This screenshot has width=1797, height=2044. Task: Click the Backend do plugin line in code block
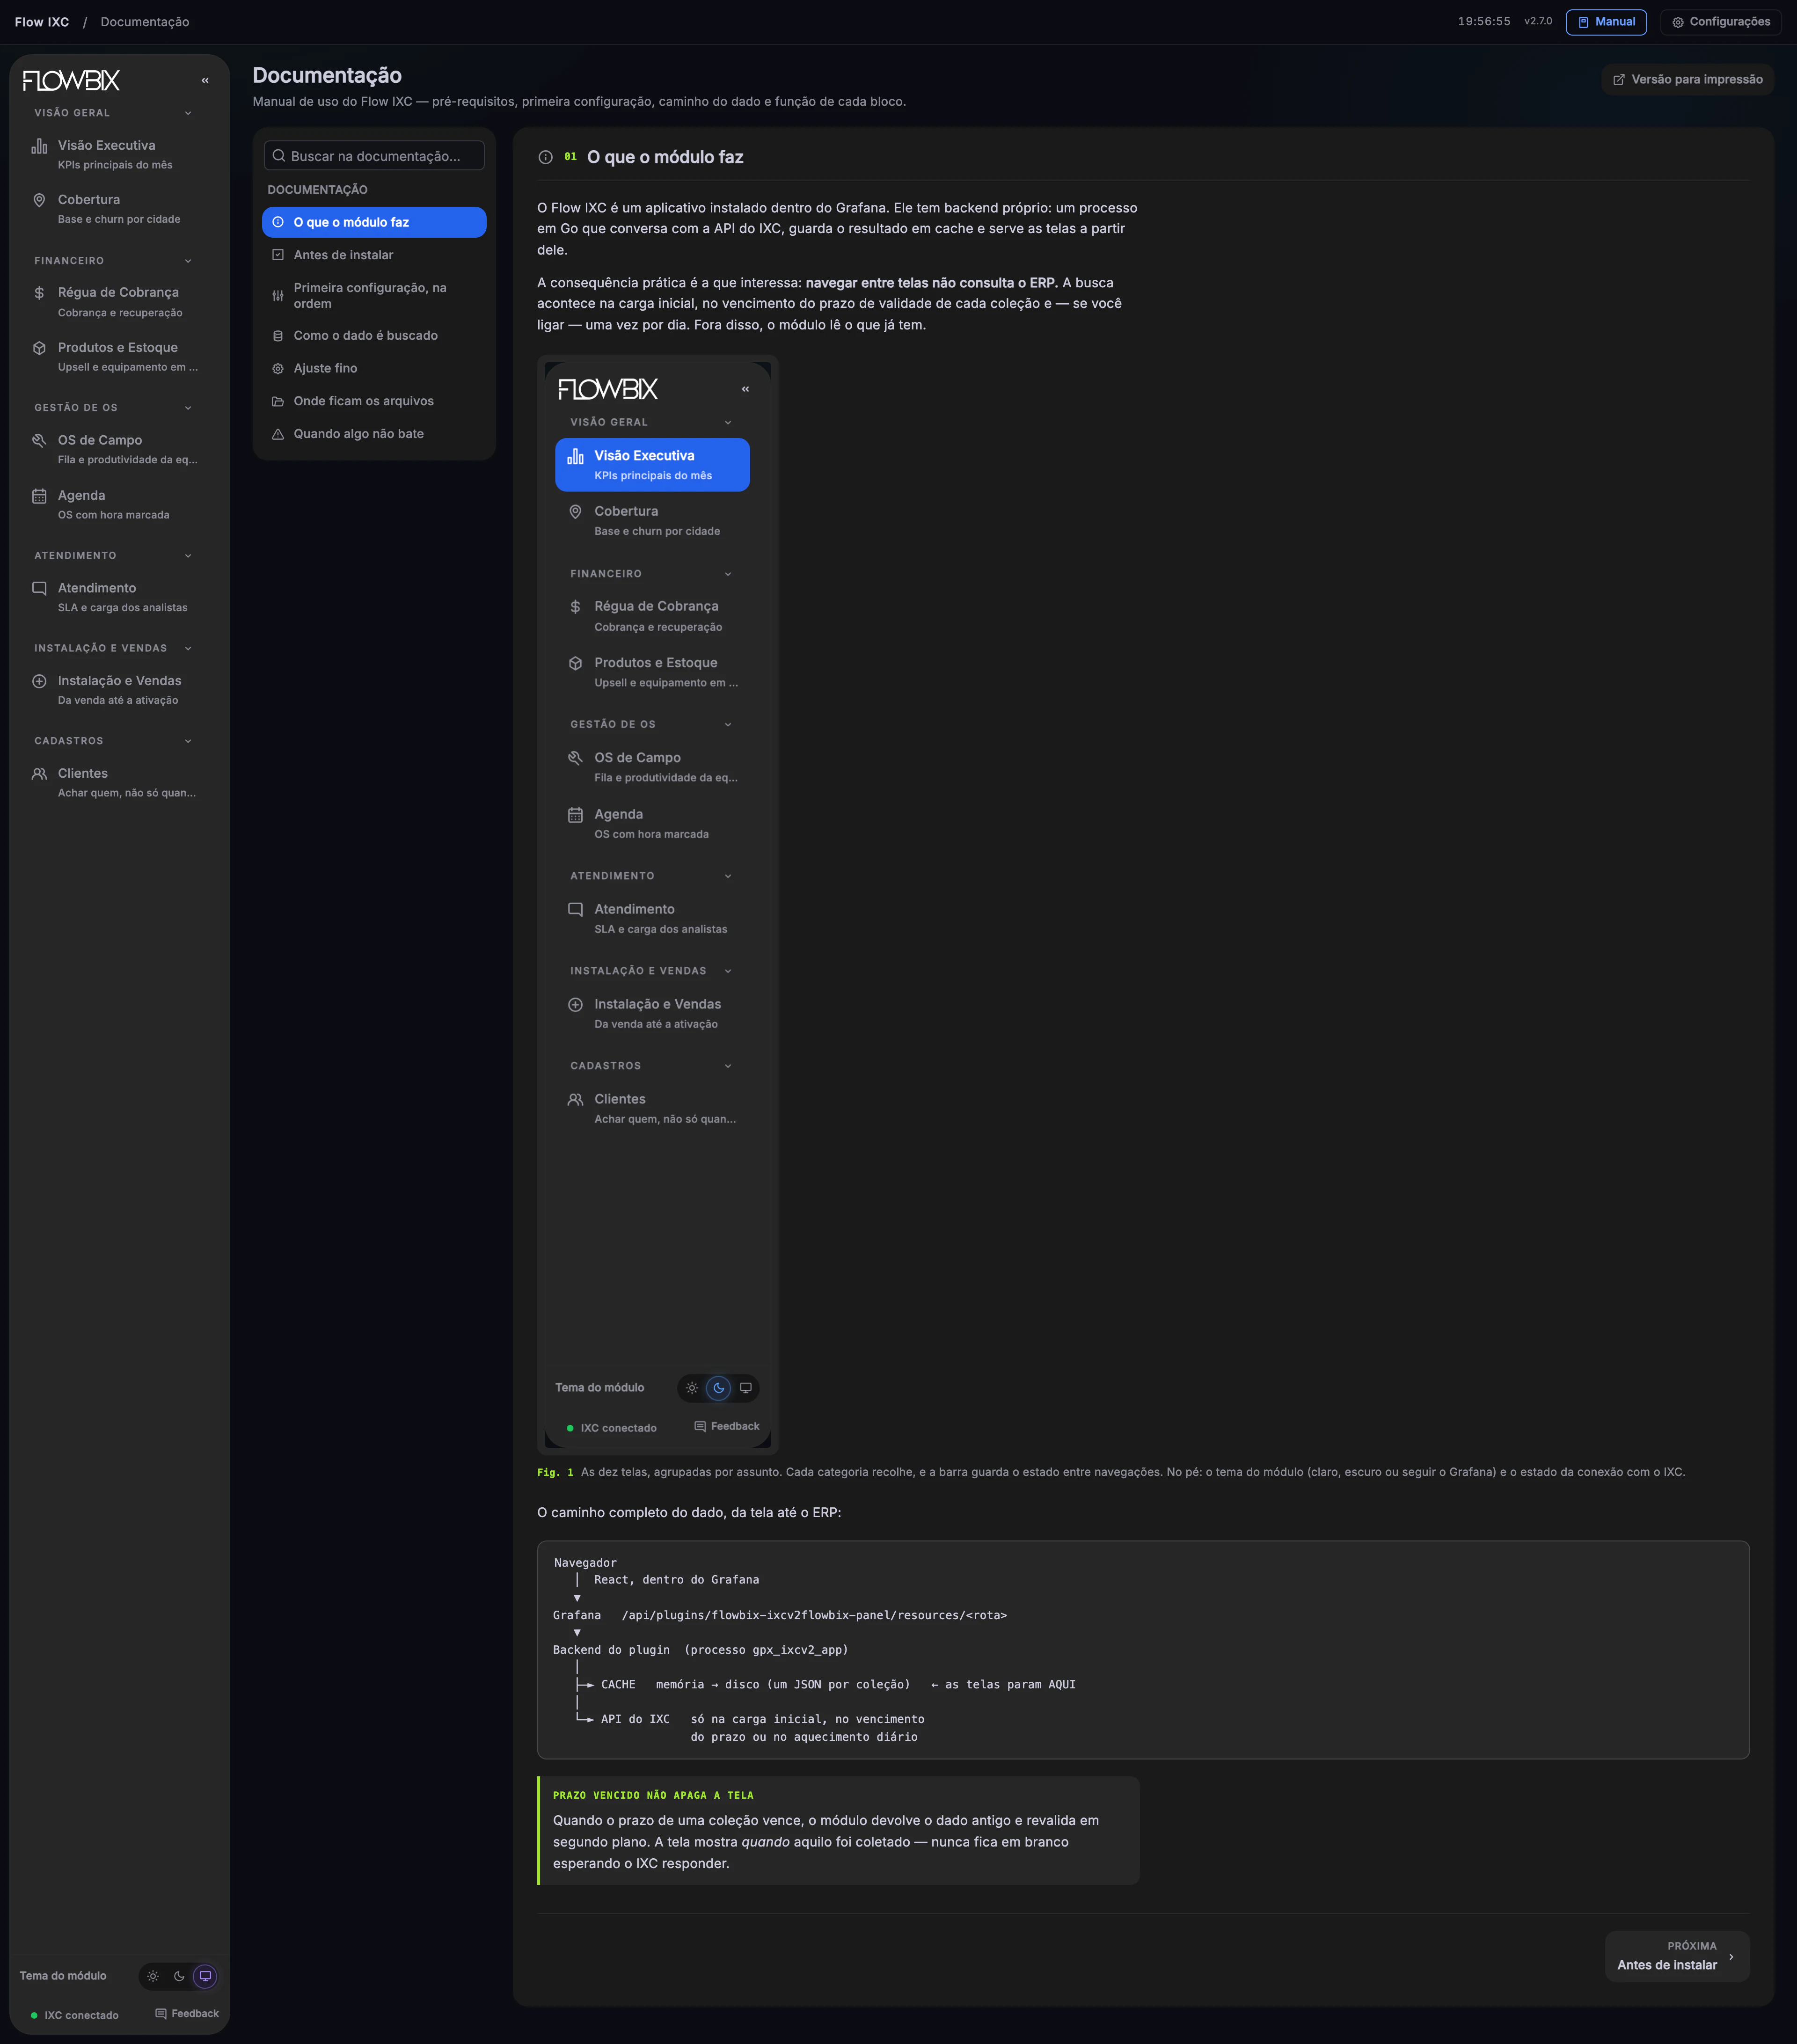pos(700,1650)
